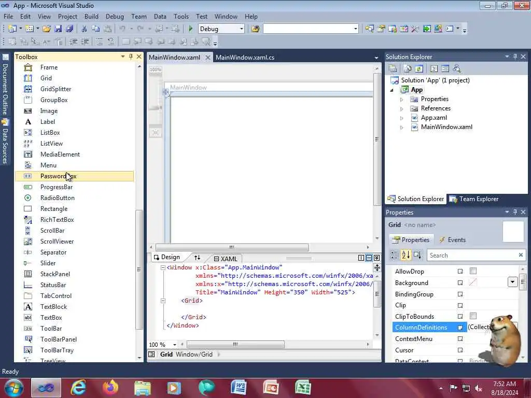
Task: Click Alphabetical A-Z sort icon in Properties
Action: tap(406, 255)
